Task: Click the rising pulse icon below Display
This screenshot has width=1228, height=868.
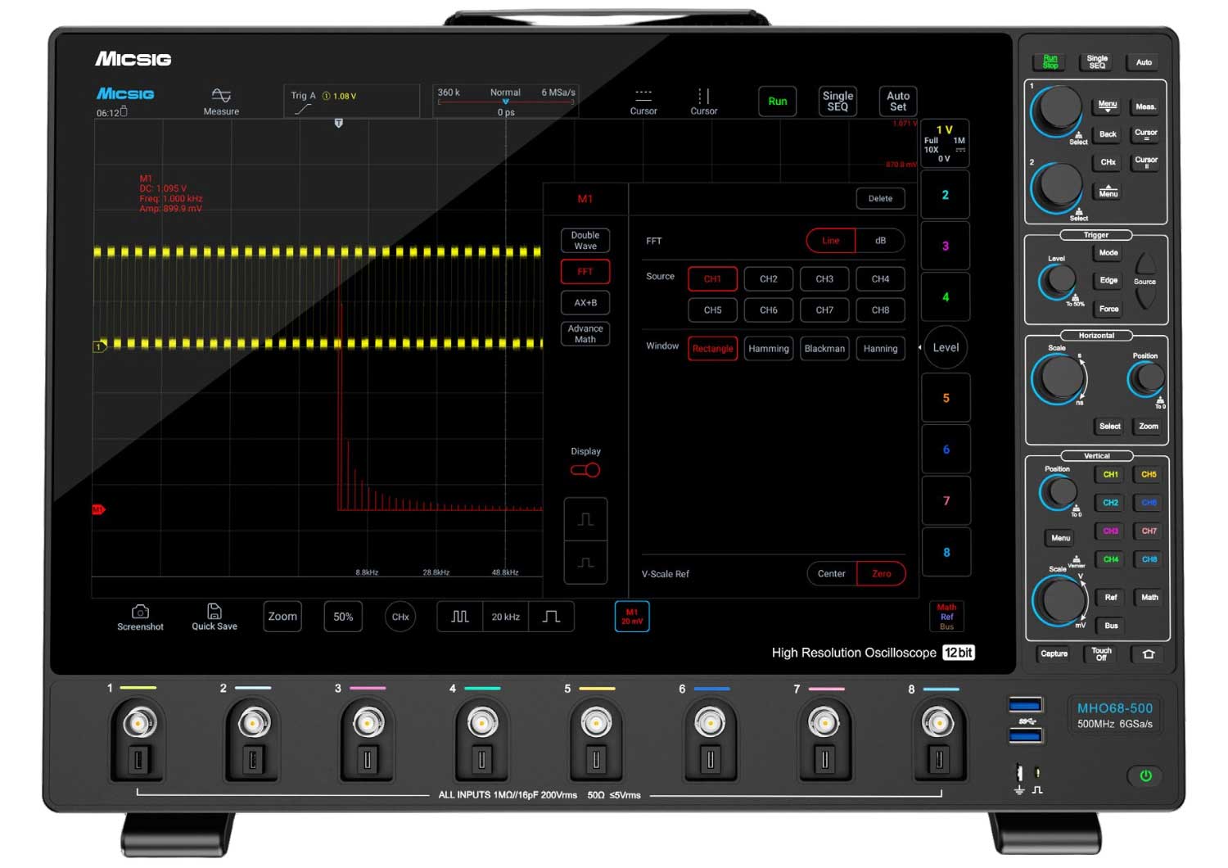Action: click(x=585, y=518)
